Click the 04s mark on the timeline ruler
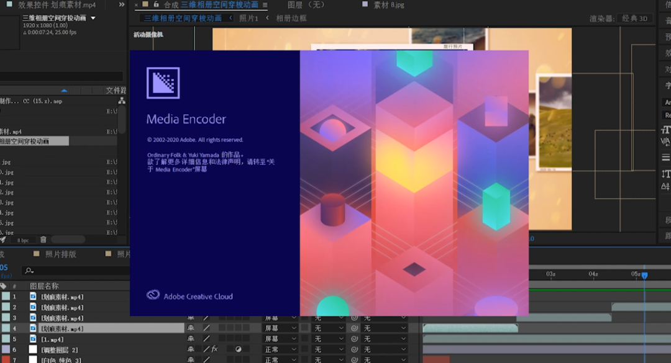Image resolution: width=671 pixels, height=363 pixels. (593, 274)
